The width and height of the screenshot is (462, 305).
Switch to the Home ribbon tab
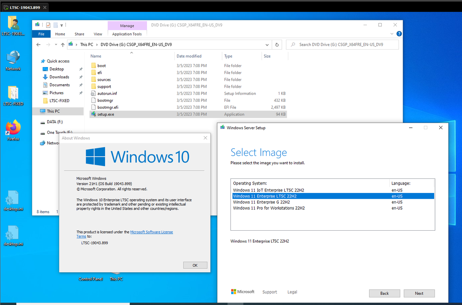[x=60, y=34]
